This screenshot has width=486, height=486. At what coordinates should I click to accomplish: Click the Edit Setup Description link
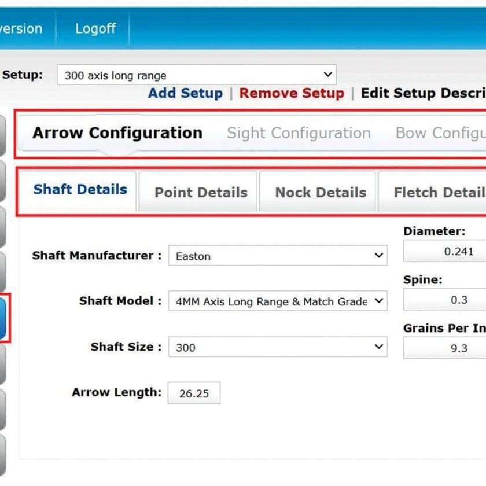click(423, 93)
